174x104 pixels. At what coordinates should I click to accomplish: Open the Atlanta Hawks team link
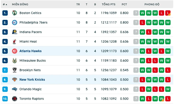pos(31,51)
